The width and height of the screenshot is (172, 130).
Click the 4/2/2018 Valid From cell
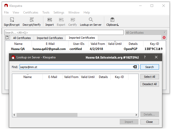pyautogui.click(x=96, y=49)
